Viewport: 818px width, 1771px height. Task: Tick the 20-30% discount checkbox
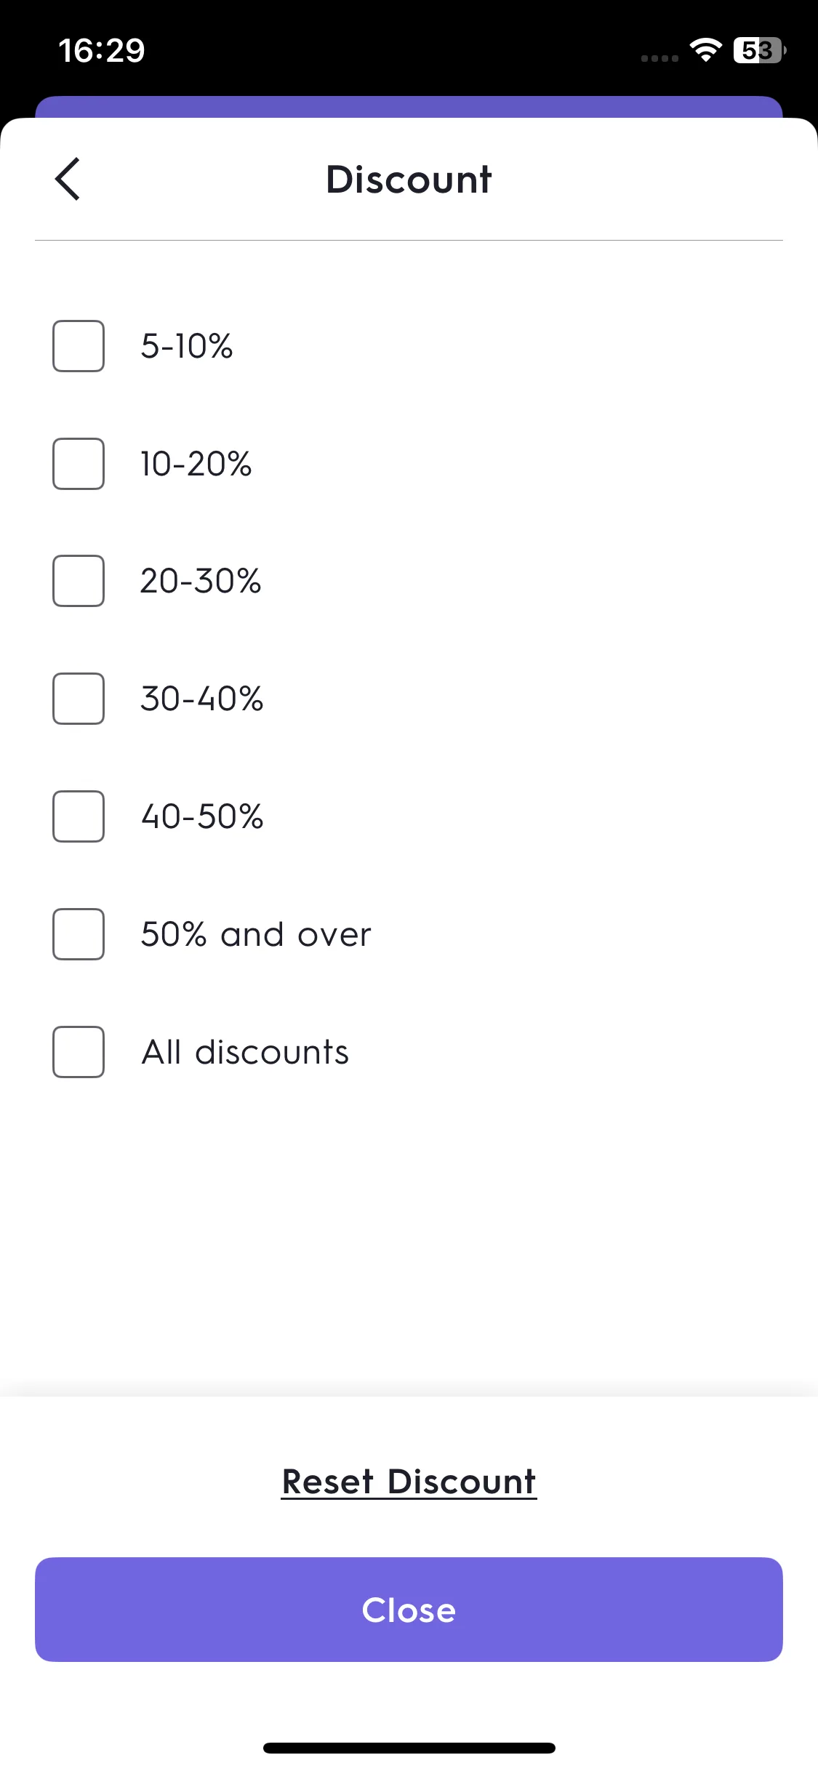(79, 581)
